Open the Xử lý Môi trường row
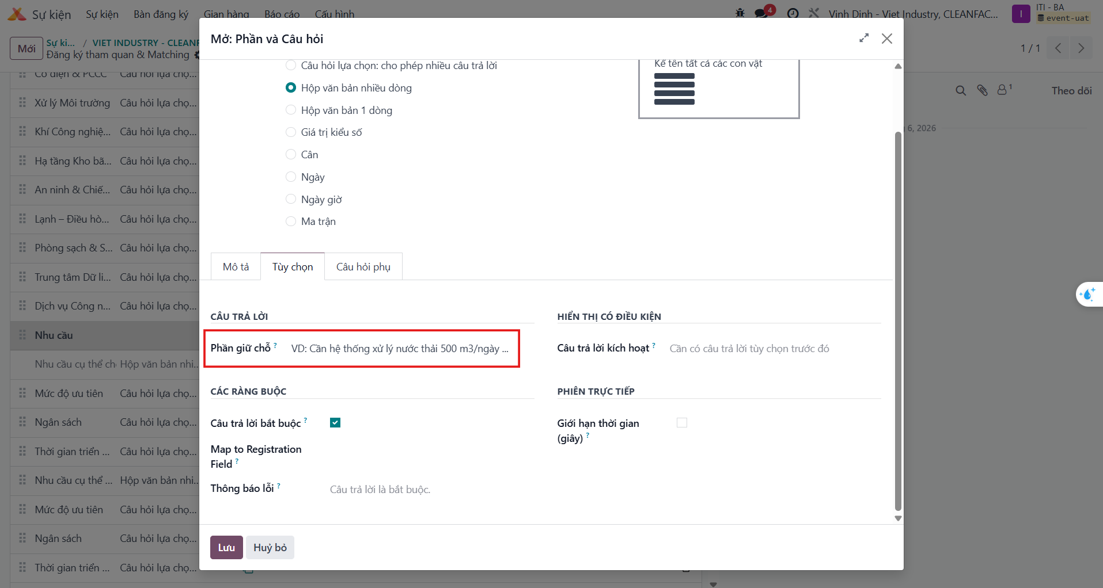1103x588 pixels. pyautogui.click(x=105, y=102)
